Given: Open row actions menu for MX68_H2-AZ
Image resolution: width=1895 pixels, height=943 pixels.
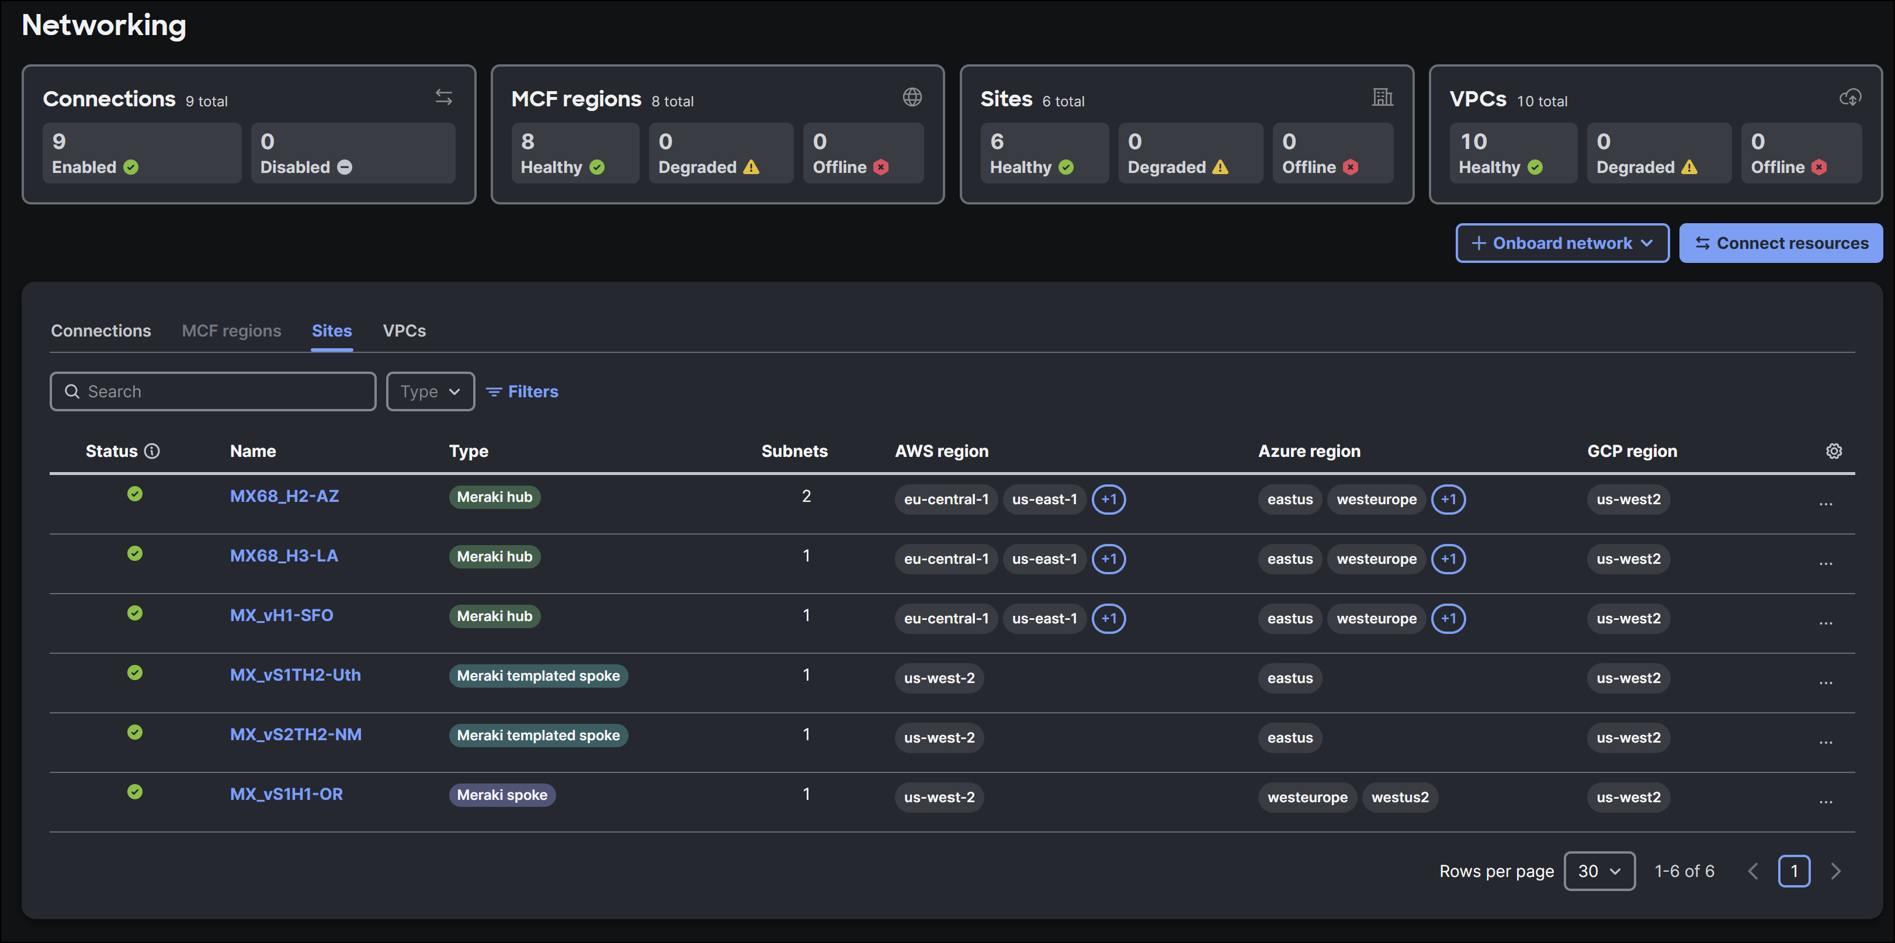Looking at the screenshot, I should (1825, 504).
